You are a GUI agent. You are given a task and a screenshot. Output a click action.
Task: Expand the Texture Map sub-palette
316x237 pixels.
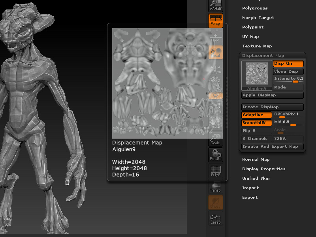[x=257, y=46]
